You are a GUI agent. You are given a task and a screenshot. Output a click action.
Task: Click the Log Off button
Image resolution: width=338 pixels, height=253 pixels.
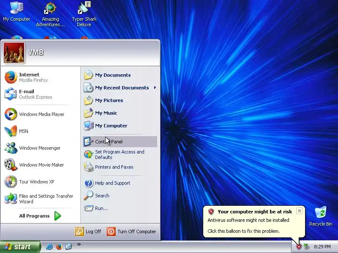pos(88,231)
